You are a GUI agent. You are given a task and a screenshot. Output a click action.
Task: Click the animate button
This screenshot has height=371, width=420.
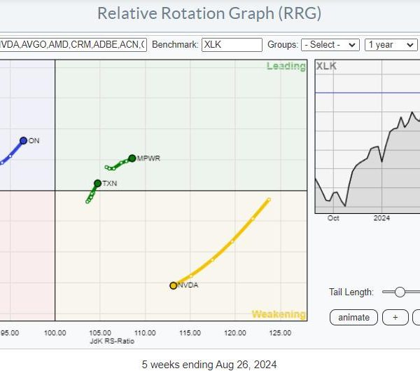(x=353, y=317)
